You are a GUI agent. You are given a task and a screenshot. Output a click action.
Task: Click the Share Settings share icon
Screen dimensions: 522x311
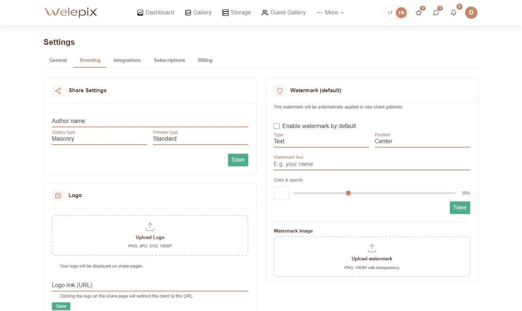(58, 91)
